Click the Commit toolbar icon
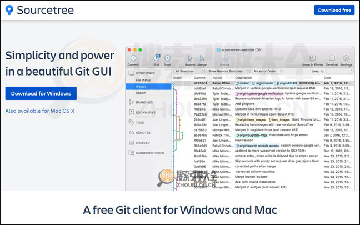The height and width of the screenshot is (225, 360). tap(133, 58)
